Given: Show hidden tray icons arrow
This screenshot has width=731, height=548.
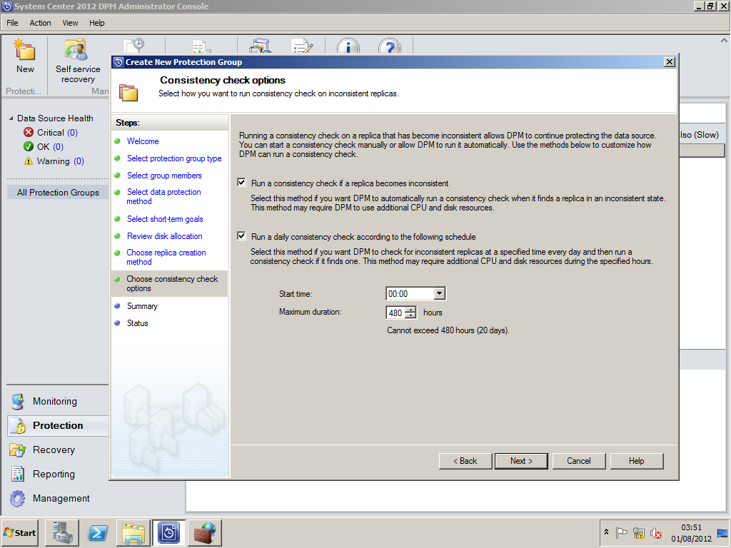Looking at the screenshot, I should pos(606,532).
